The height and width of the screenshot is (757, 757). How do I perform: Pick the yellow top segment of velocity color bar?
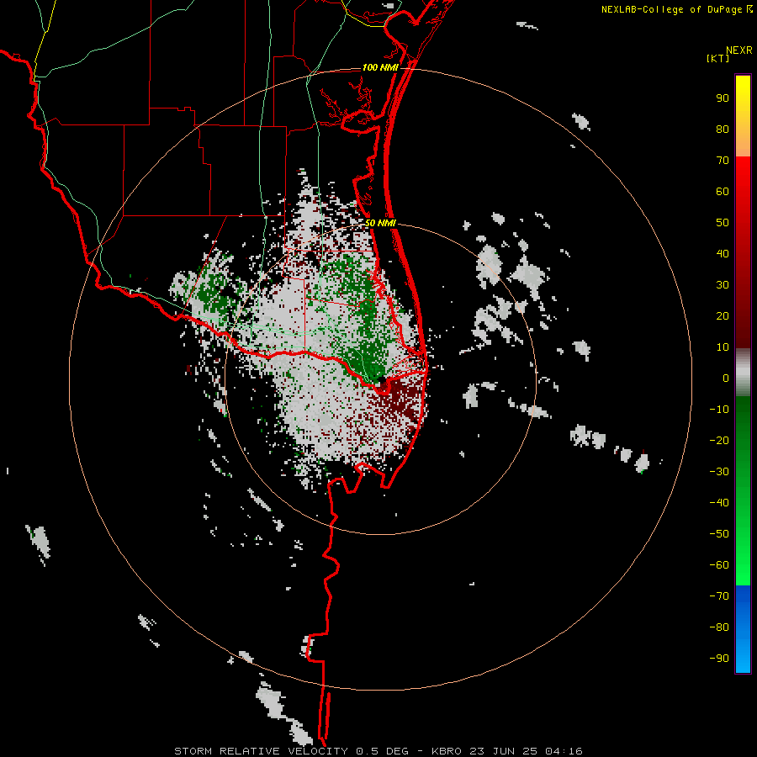[743, 116]
